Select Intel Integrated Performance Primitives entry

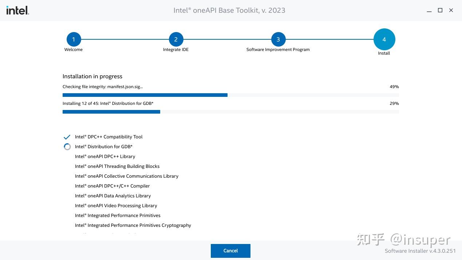click(118, 216)
